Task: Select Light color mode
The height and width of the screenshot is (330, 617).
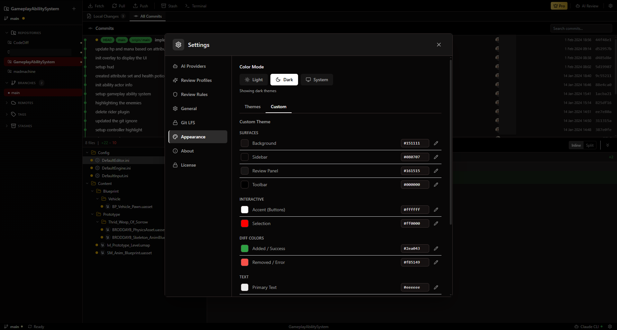Action: (254, 80)
